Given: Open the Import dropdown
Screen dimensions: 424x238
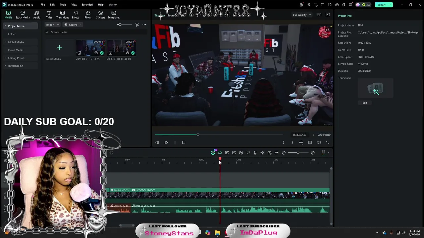Looking at the screenshot, I should coord(52,25).
